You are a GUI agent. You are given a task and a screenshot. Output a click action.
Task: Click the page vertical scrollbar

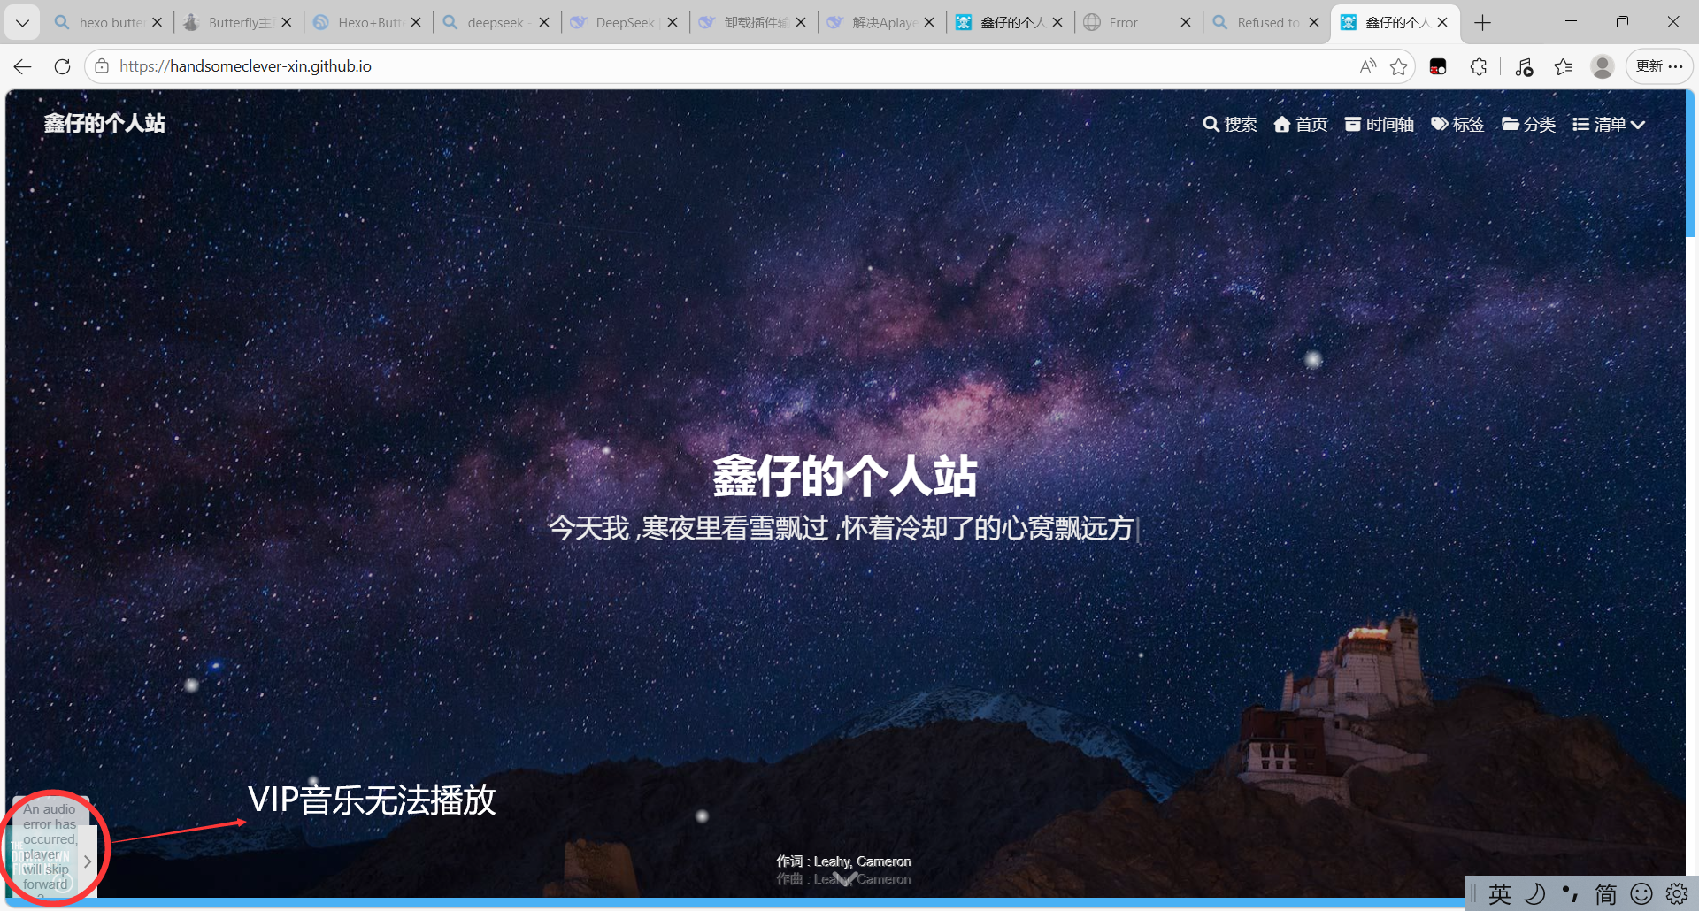pos(1690,163)
